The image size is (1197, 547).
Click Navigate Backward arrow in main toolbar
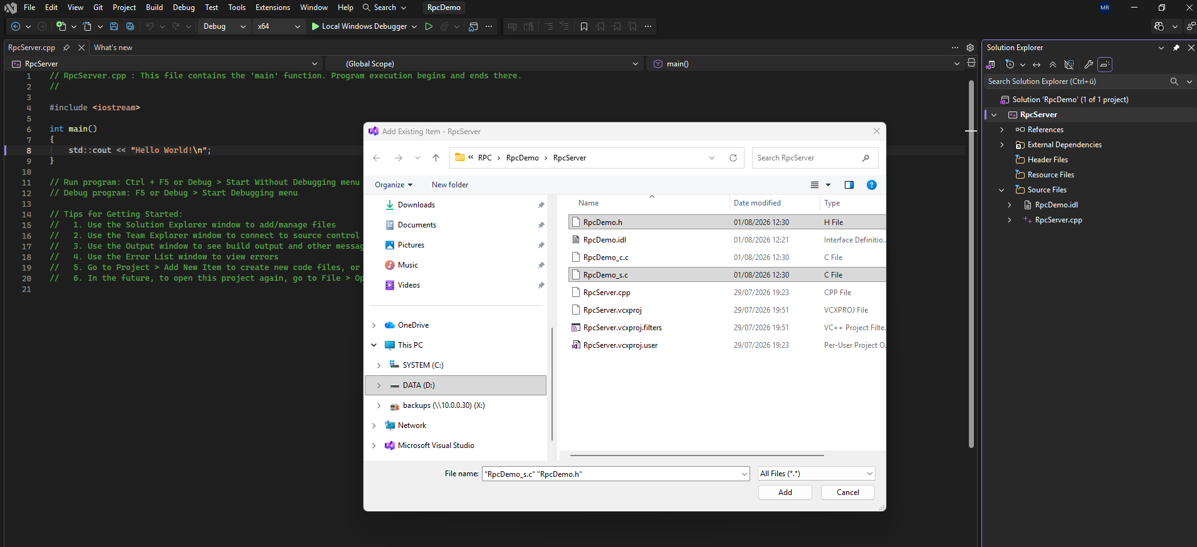pyautogui.click(x=16, y=26)
